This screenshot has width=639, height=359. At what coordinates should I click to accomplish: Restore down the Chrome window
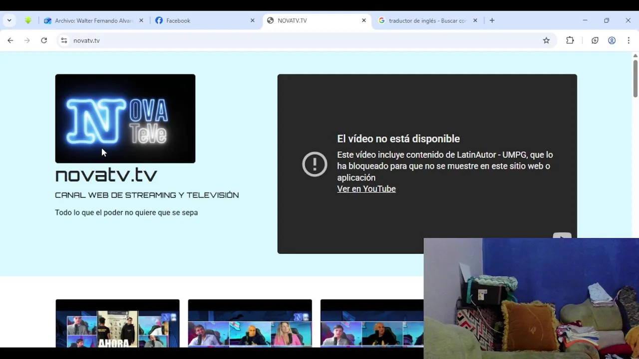point(607,20)
